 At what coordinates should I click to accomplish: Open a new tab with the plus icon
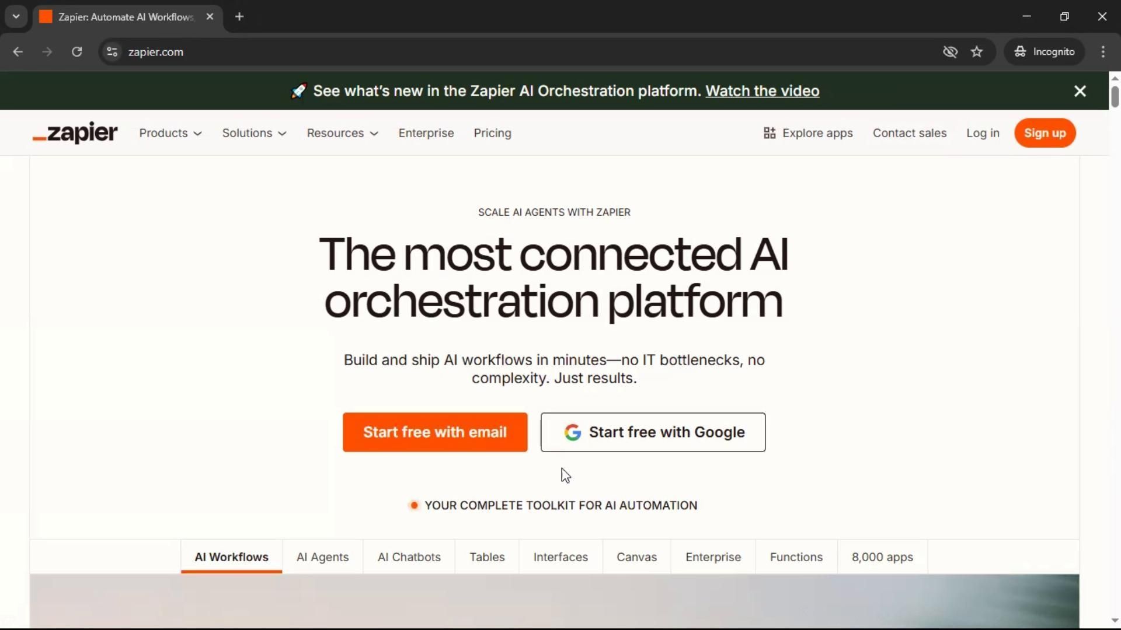(239, 17)
